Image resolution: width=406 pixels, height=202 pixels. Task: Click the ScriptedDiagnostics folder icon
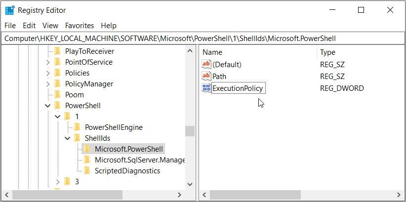coord(86,170)
